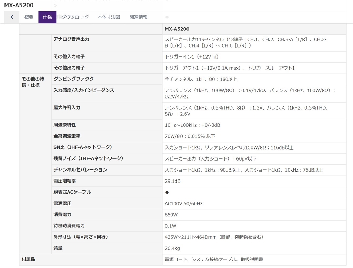Click the SN比（IHF-Aネットワーク） label
353x268 pixels.
83,147
